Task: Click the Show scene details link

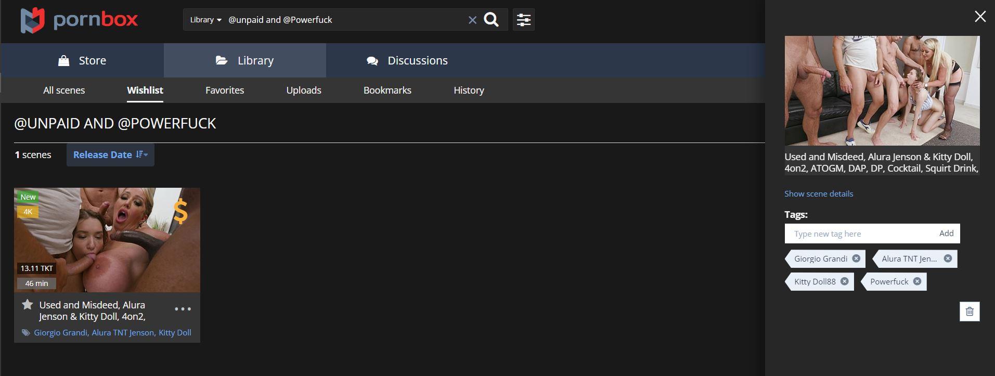Action: click(818, 193)
